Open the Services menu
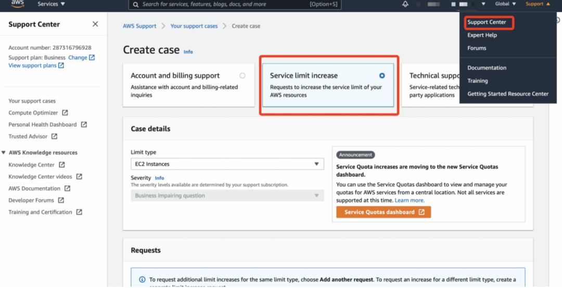This screenshot has width=562, height=288. tap(52, 4)
